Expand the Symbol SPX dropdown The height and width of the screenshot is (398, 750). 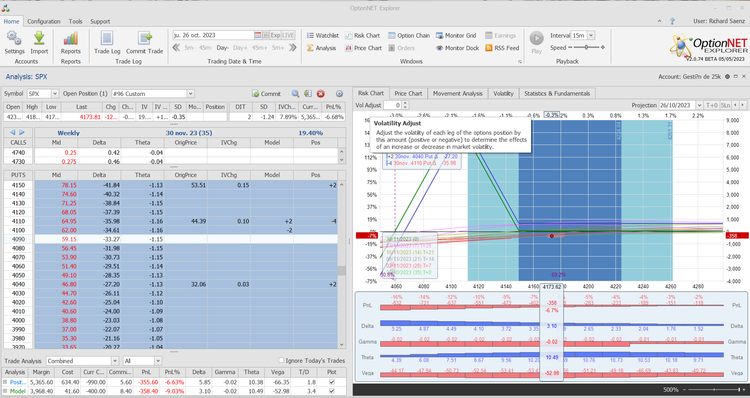(55, 94)
